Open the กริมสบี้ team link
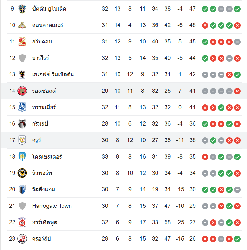The width and height of the screenshot is (247, 250). pyautogui.click(x=40, y=124)
